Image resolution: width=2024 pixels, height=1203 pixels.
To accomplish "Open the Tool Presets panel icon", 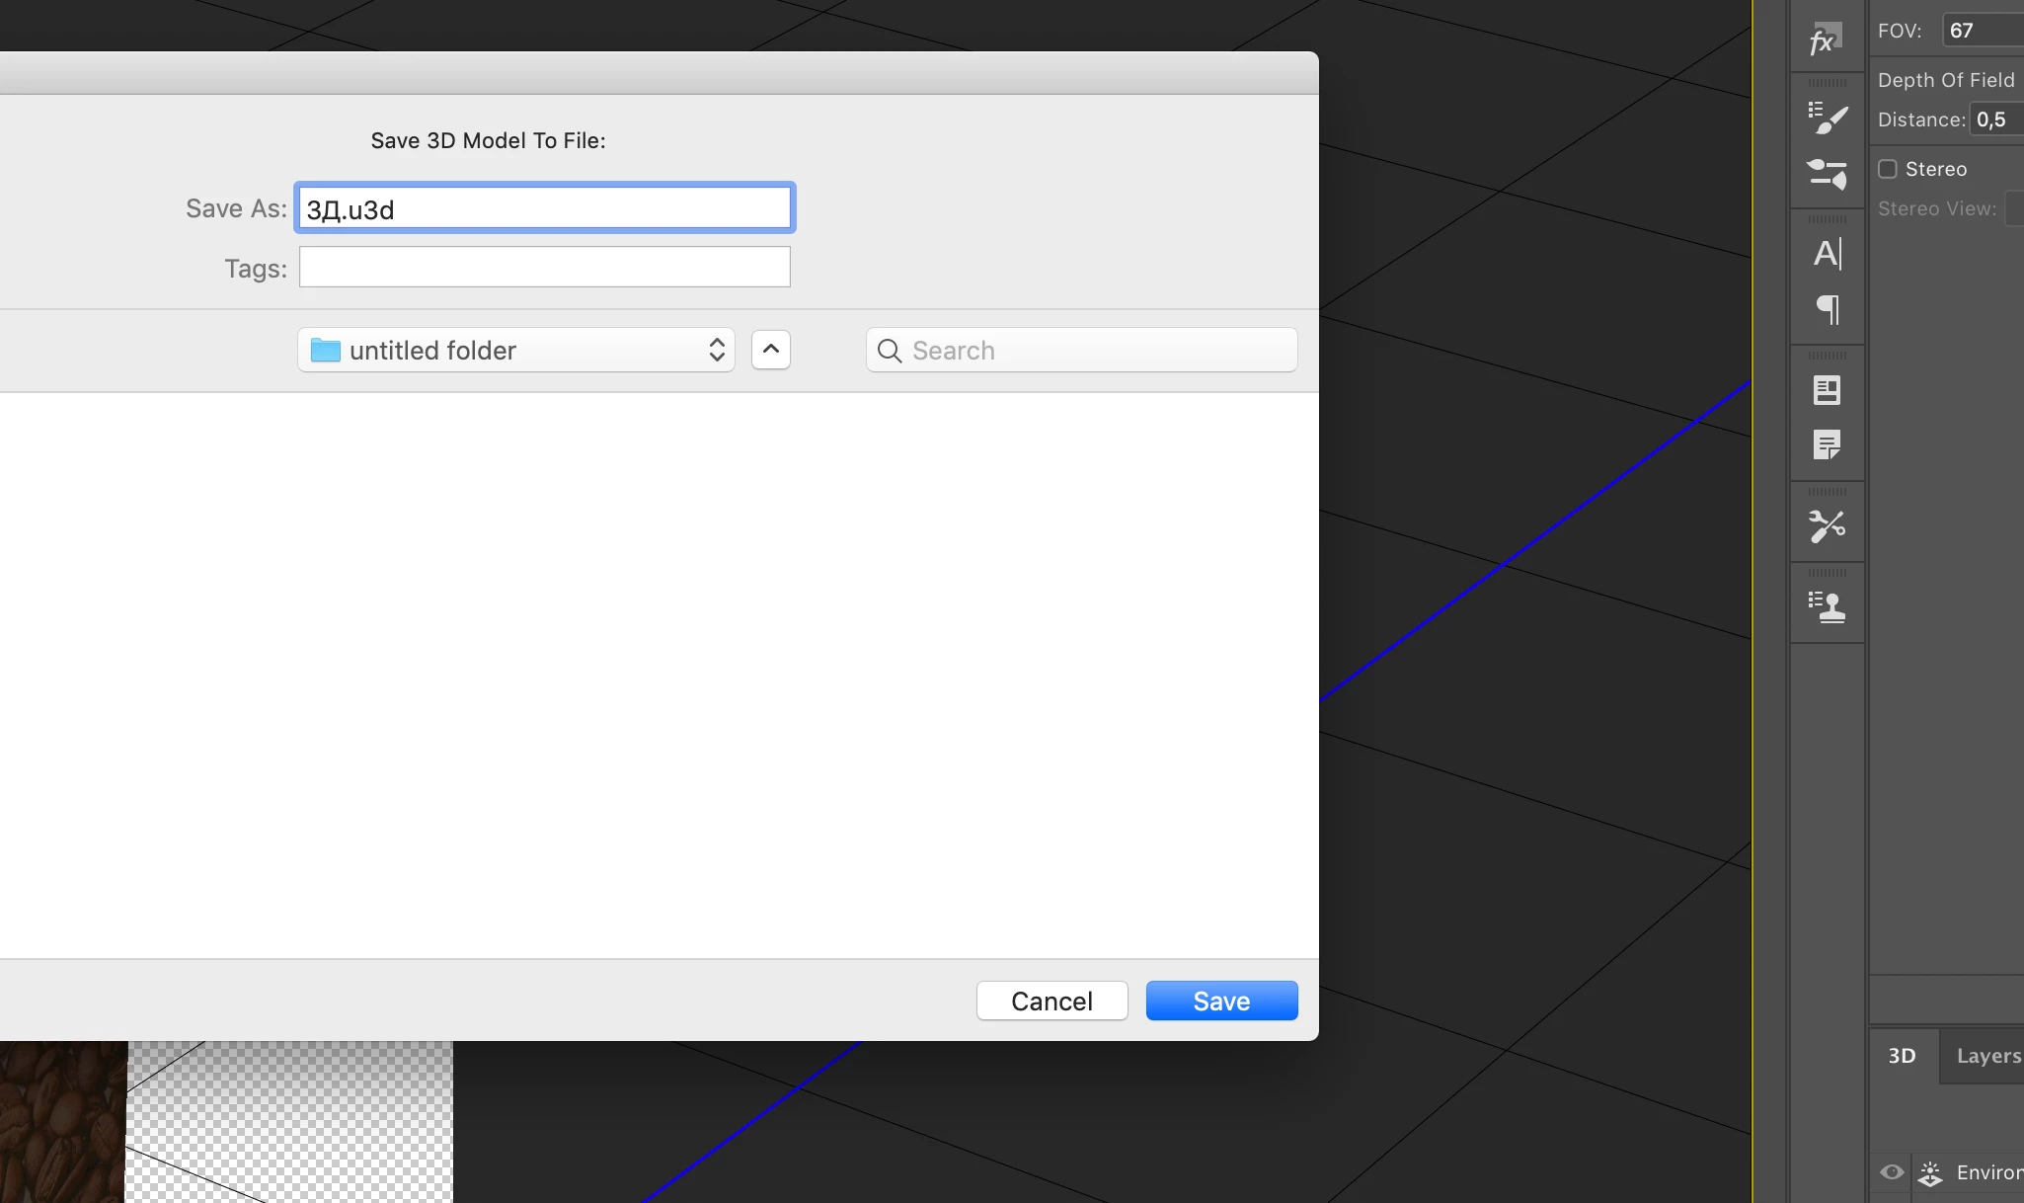I will [1827, 525].
